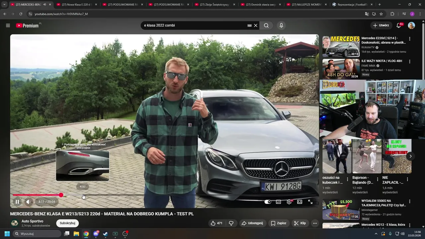Open Auto Sportivo channel avatar

tap(15, 223)
